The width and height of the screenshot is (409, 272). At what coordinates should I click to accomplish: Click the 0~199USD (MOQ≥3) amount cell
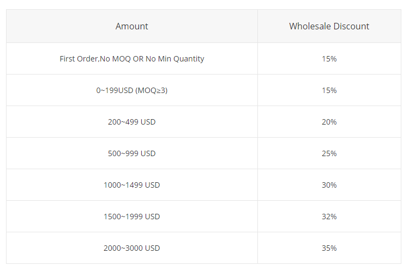132,90
